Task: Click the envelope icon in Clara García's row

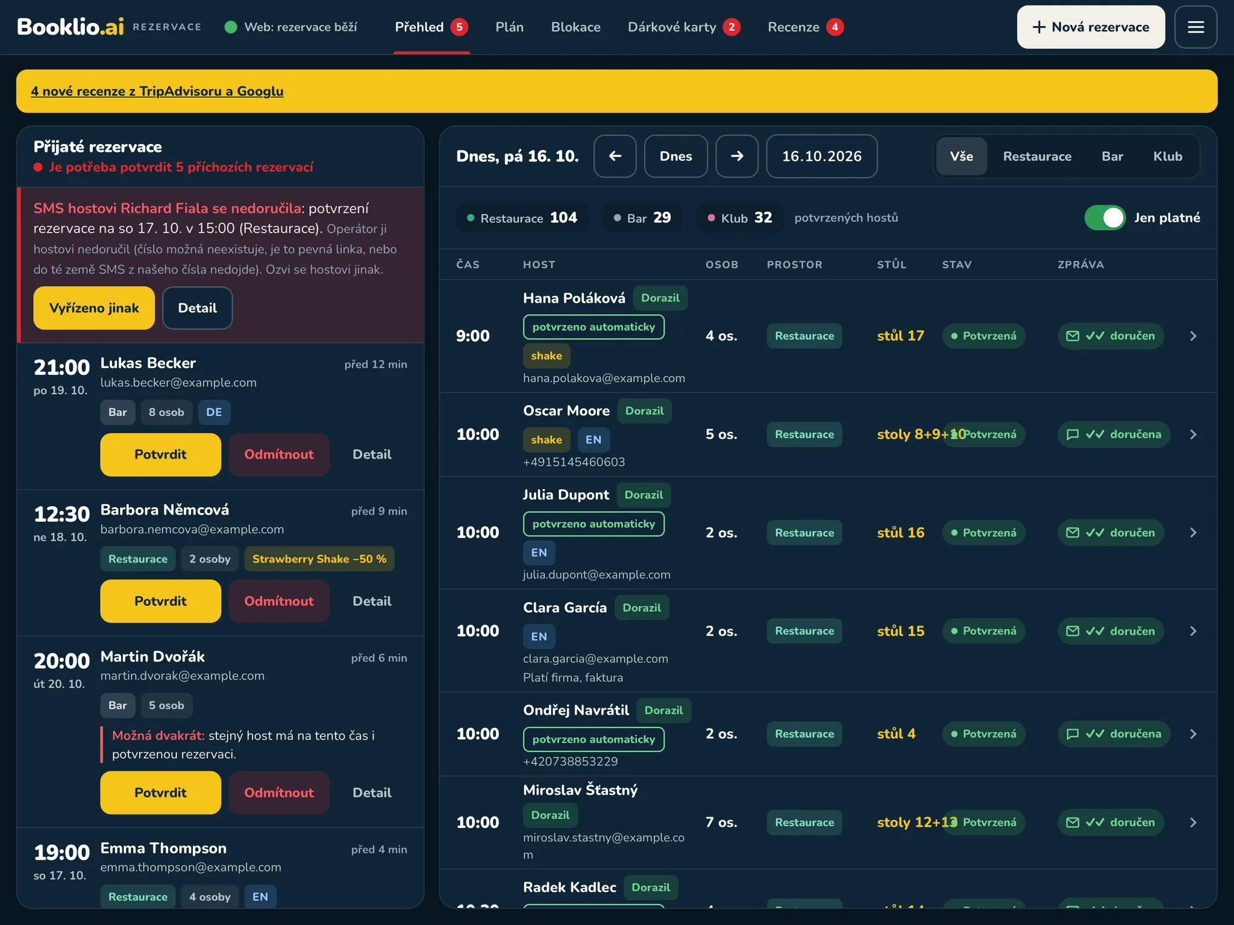Action: pos(1073,631)
